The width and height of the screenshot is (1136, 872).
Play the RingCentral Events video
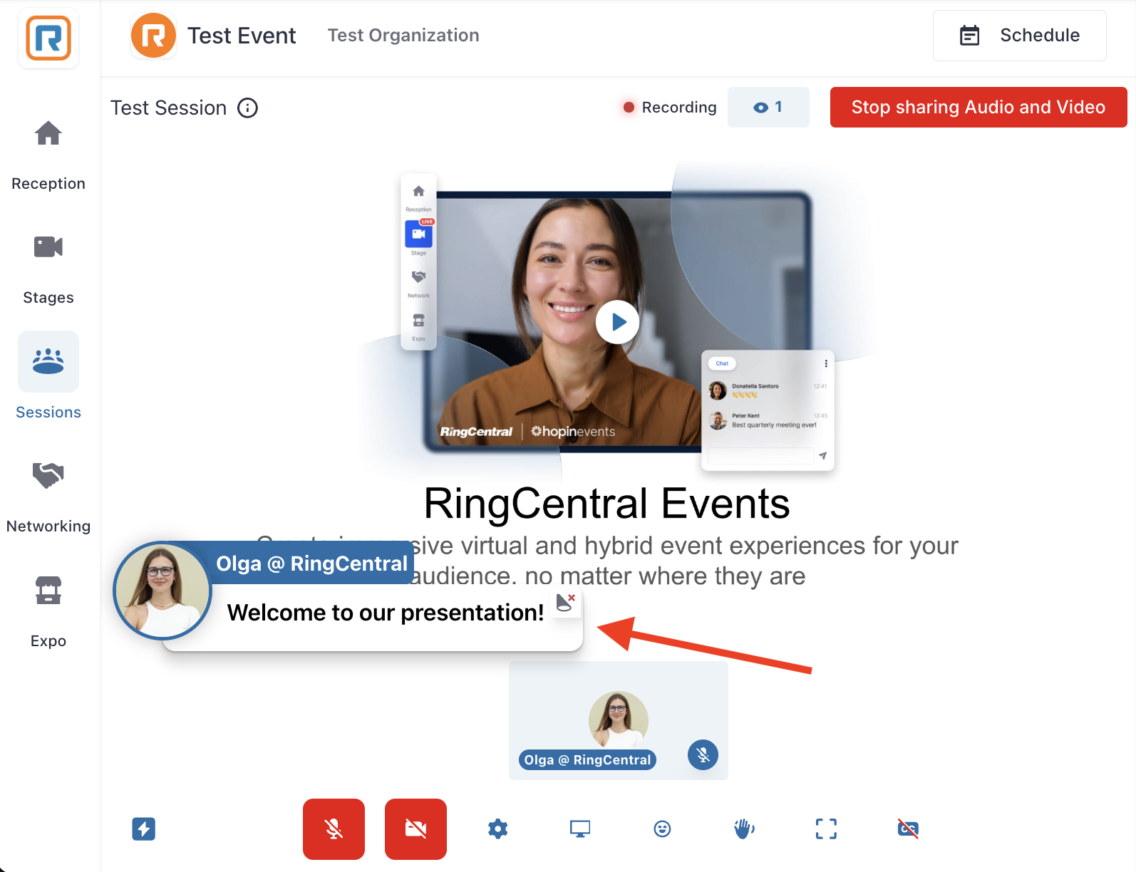pos(617,322)
